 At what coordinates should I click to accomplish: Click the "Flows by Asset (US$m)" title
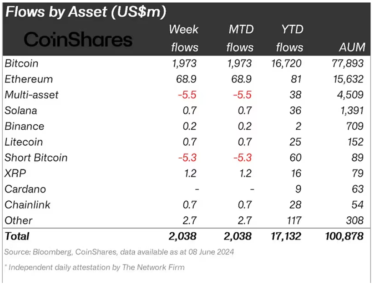85,12
